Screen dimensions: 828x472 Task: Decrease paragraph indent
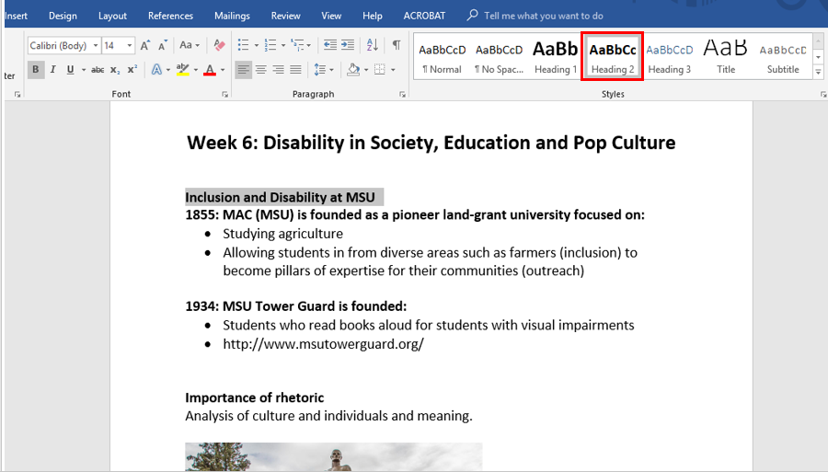330,45
